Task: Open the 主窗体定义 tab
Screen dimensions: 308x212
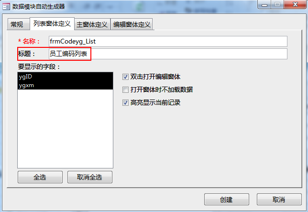Action: tap(92, 24)
